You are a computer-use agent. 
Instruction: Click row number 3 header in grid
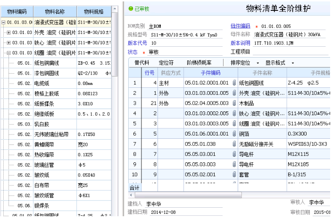(x=135, y=103)
